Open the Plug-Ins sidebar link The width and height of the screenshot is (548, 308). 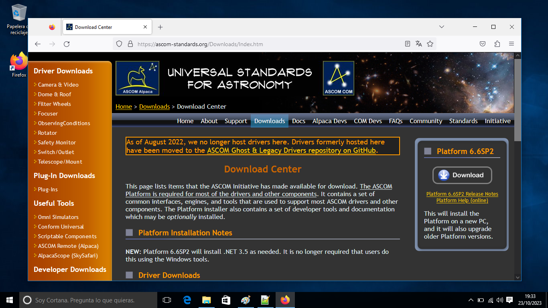tap(48, 189)
